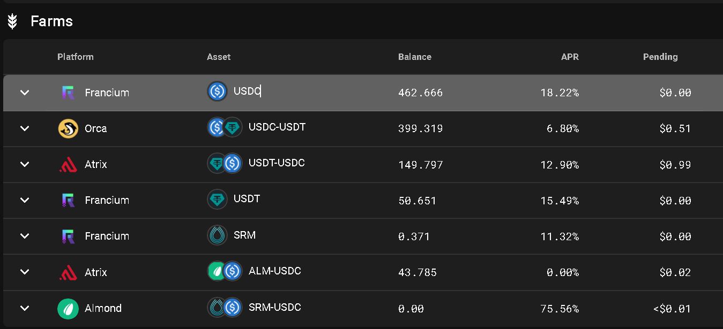Expand the Almond SRM-USDC row

24,308
